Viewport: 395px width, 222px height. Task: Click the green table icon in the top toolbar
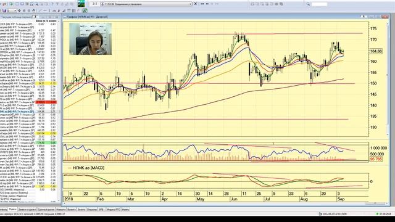(11, 4)
